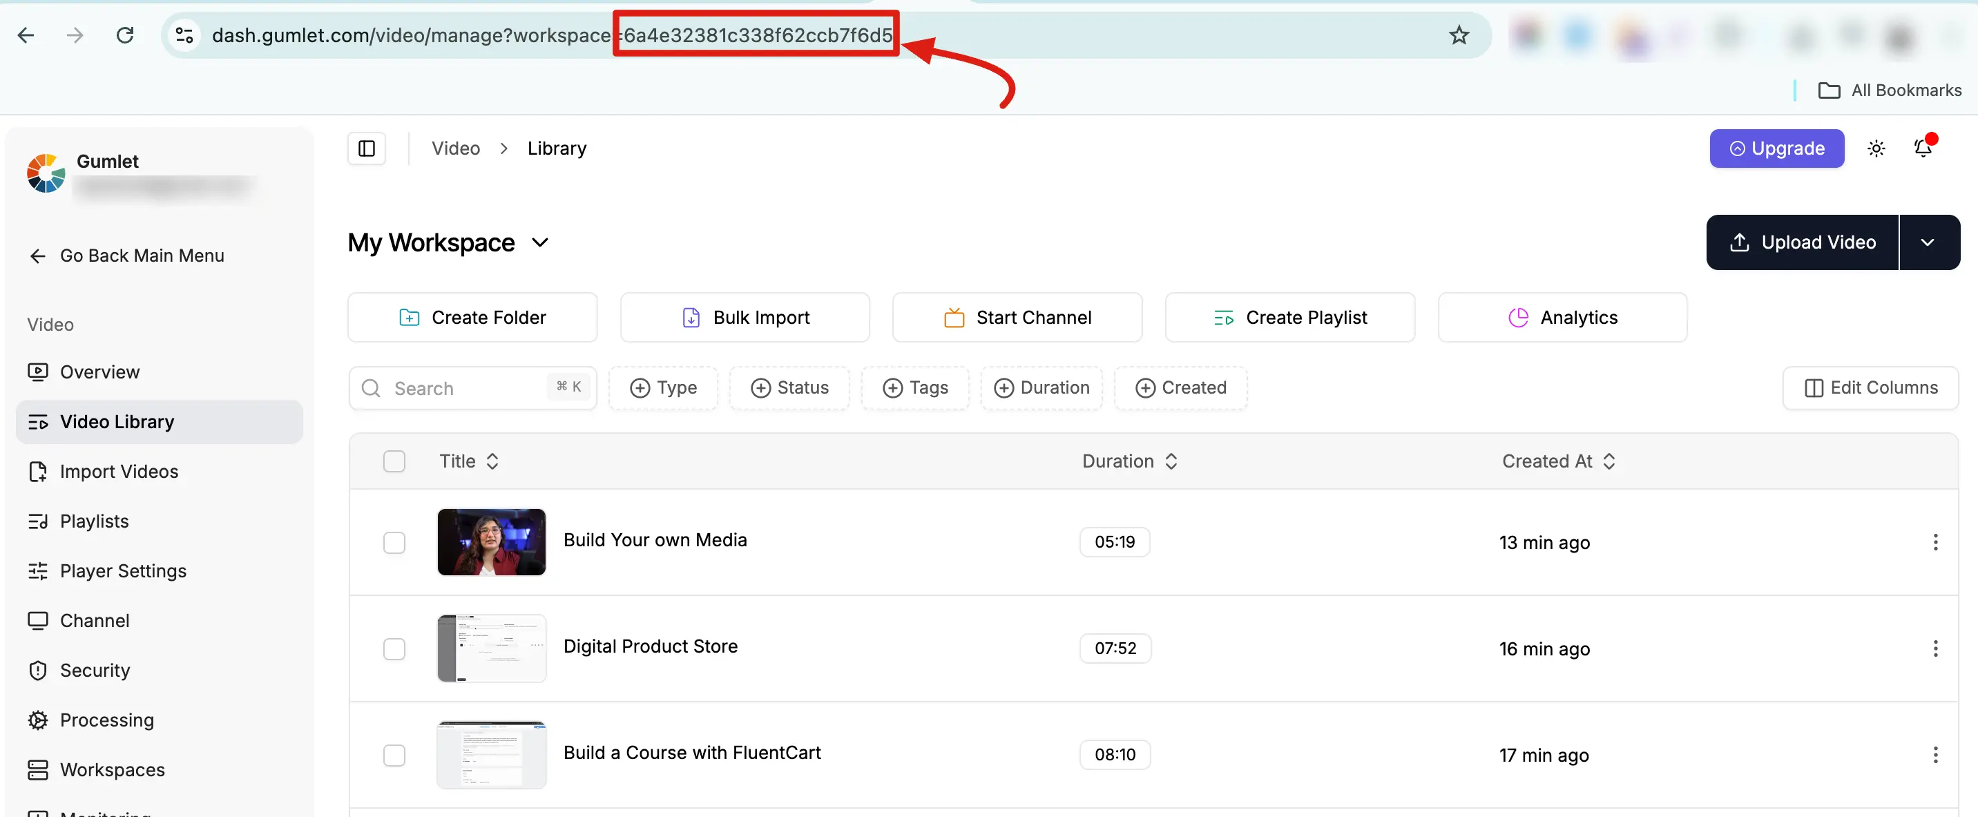
Task: Open the Channel section
Action: click(78, 620)
